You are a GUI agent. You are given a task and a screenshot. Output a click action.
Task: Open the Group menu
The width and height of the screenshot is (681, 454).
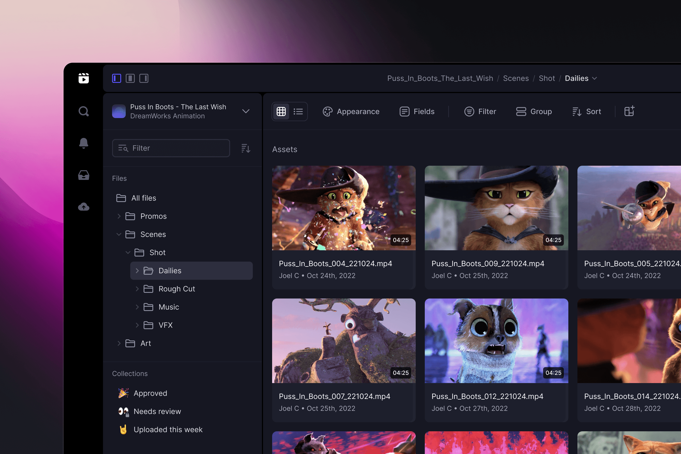pos(534,112)
